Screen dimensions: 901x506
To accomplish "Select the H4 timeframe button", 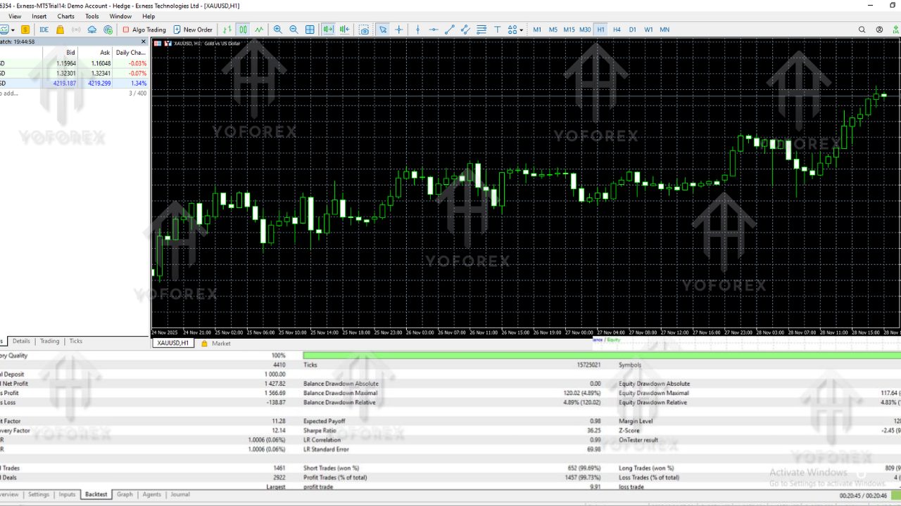I will 617,30.
